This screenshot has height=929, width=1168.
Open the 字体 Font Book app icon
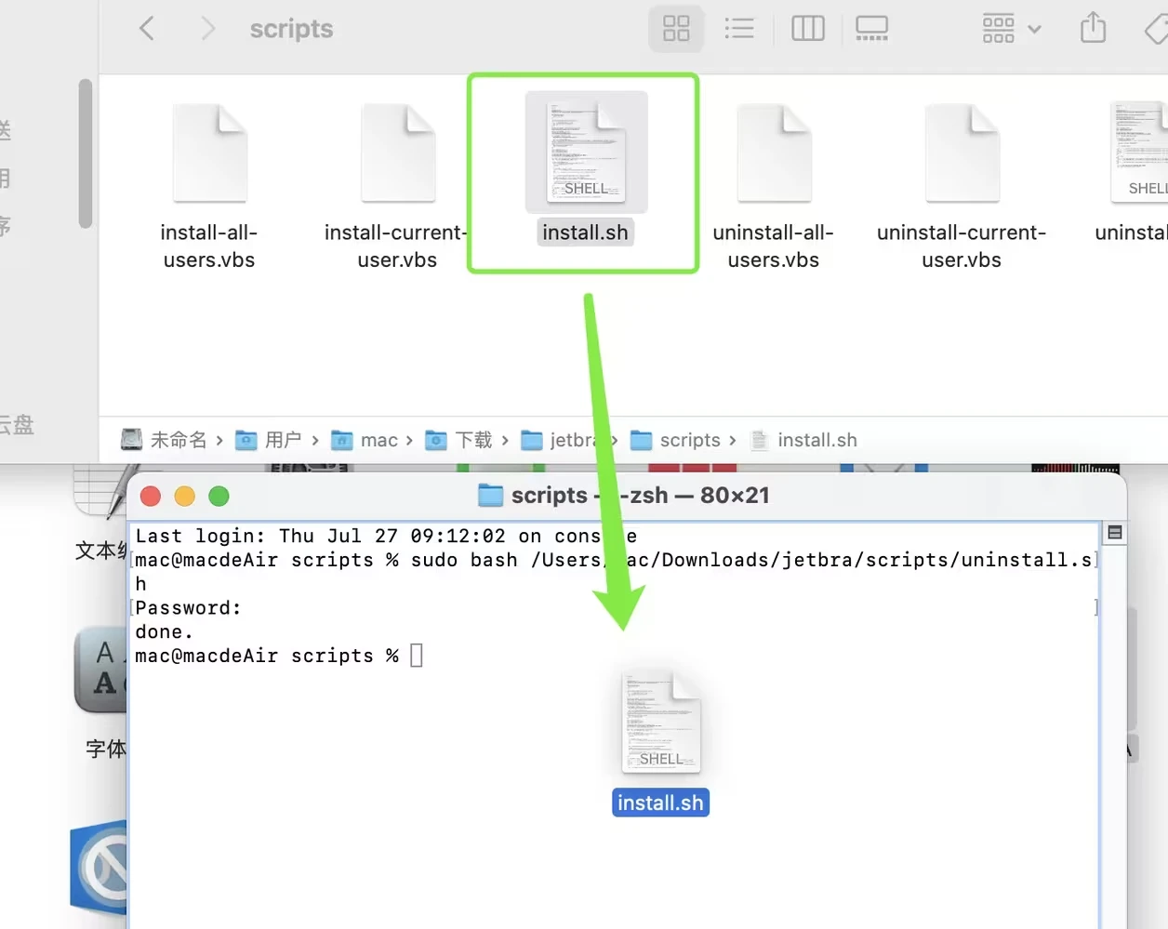point(100,670)
